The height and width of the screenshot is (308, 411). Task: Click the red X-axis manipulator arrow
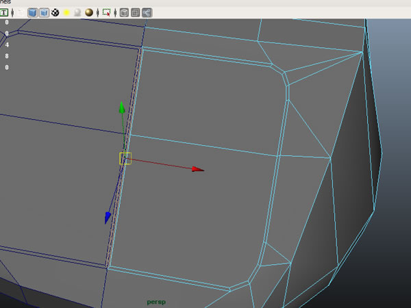coord(198,169)
